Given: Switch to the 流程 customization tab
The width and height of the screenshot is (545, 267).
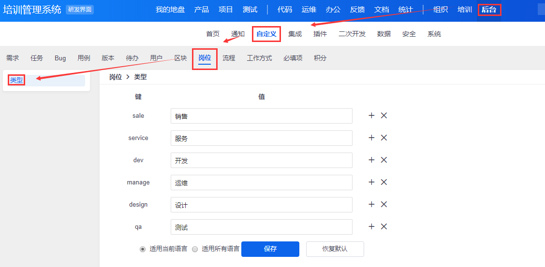Looking at the screenshot, I should coord(229,58).
